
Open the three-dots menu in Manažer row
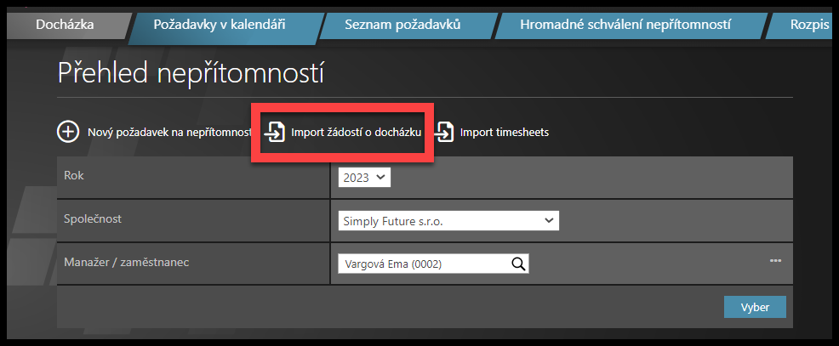coord(775,260)
